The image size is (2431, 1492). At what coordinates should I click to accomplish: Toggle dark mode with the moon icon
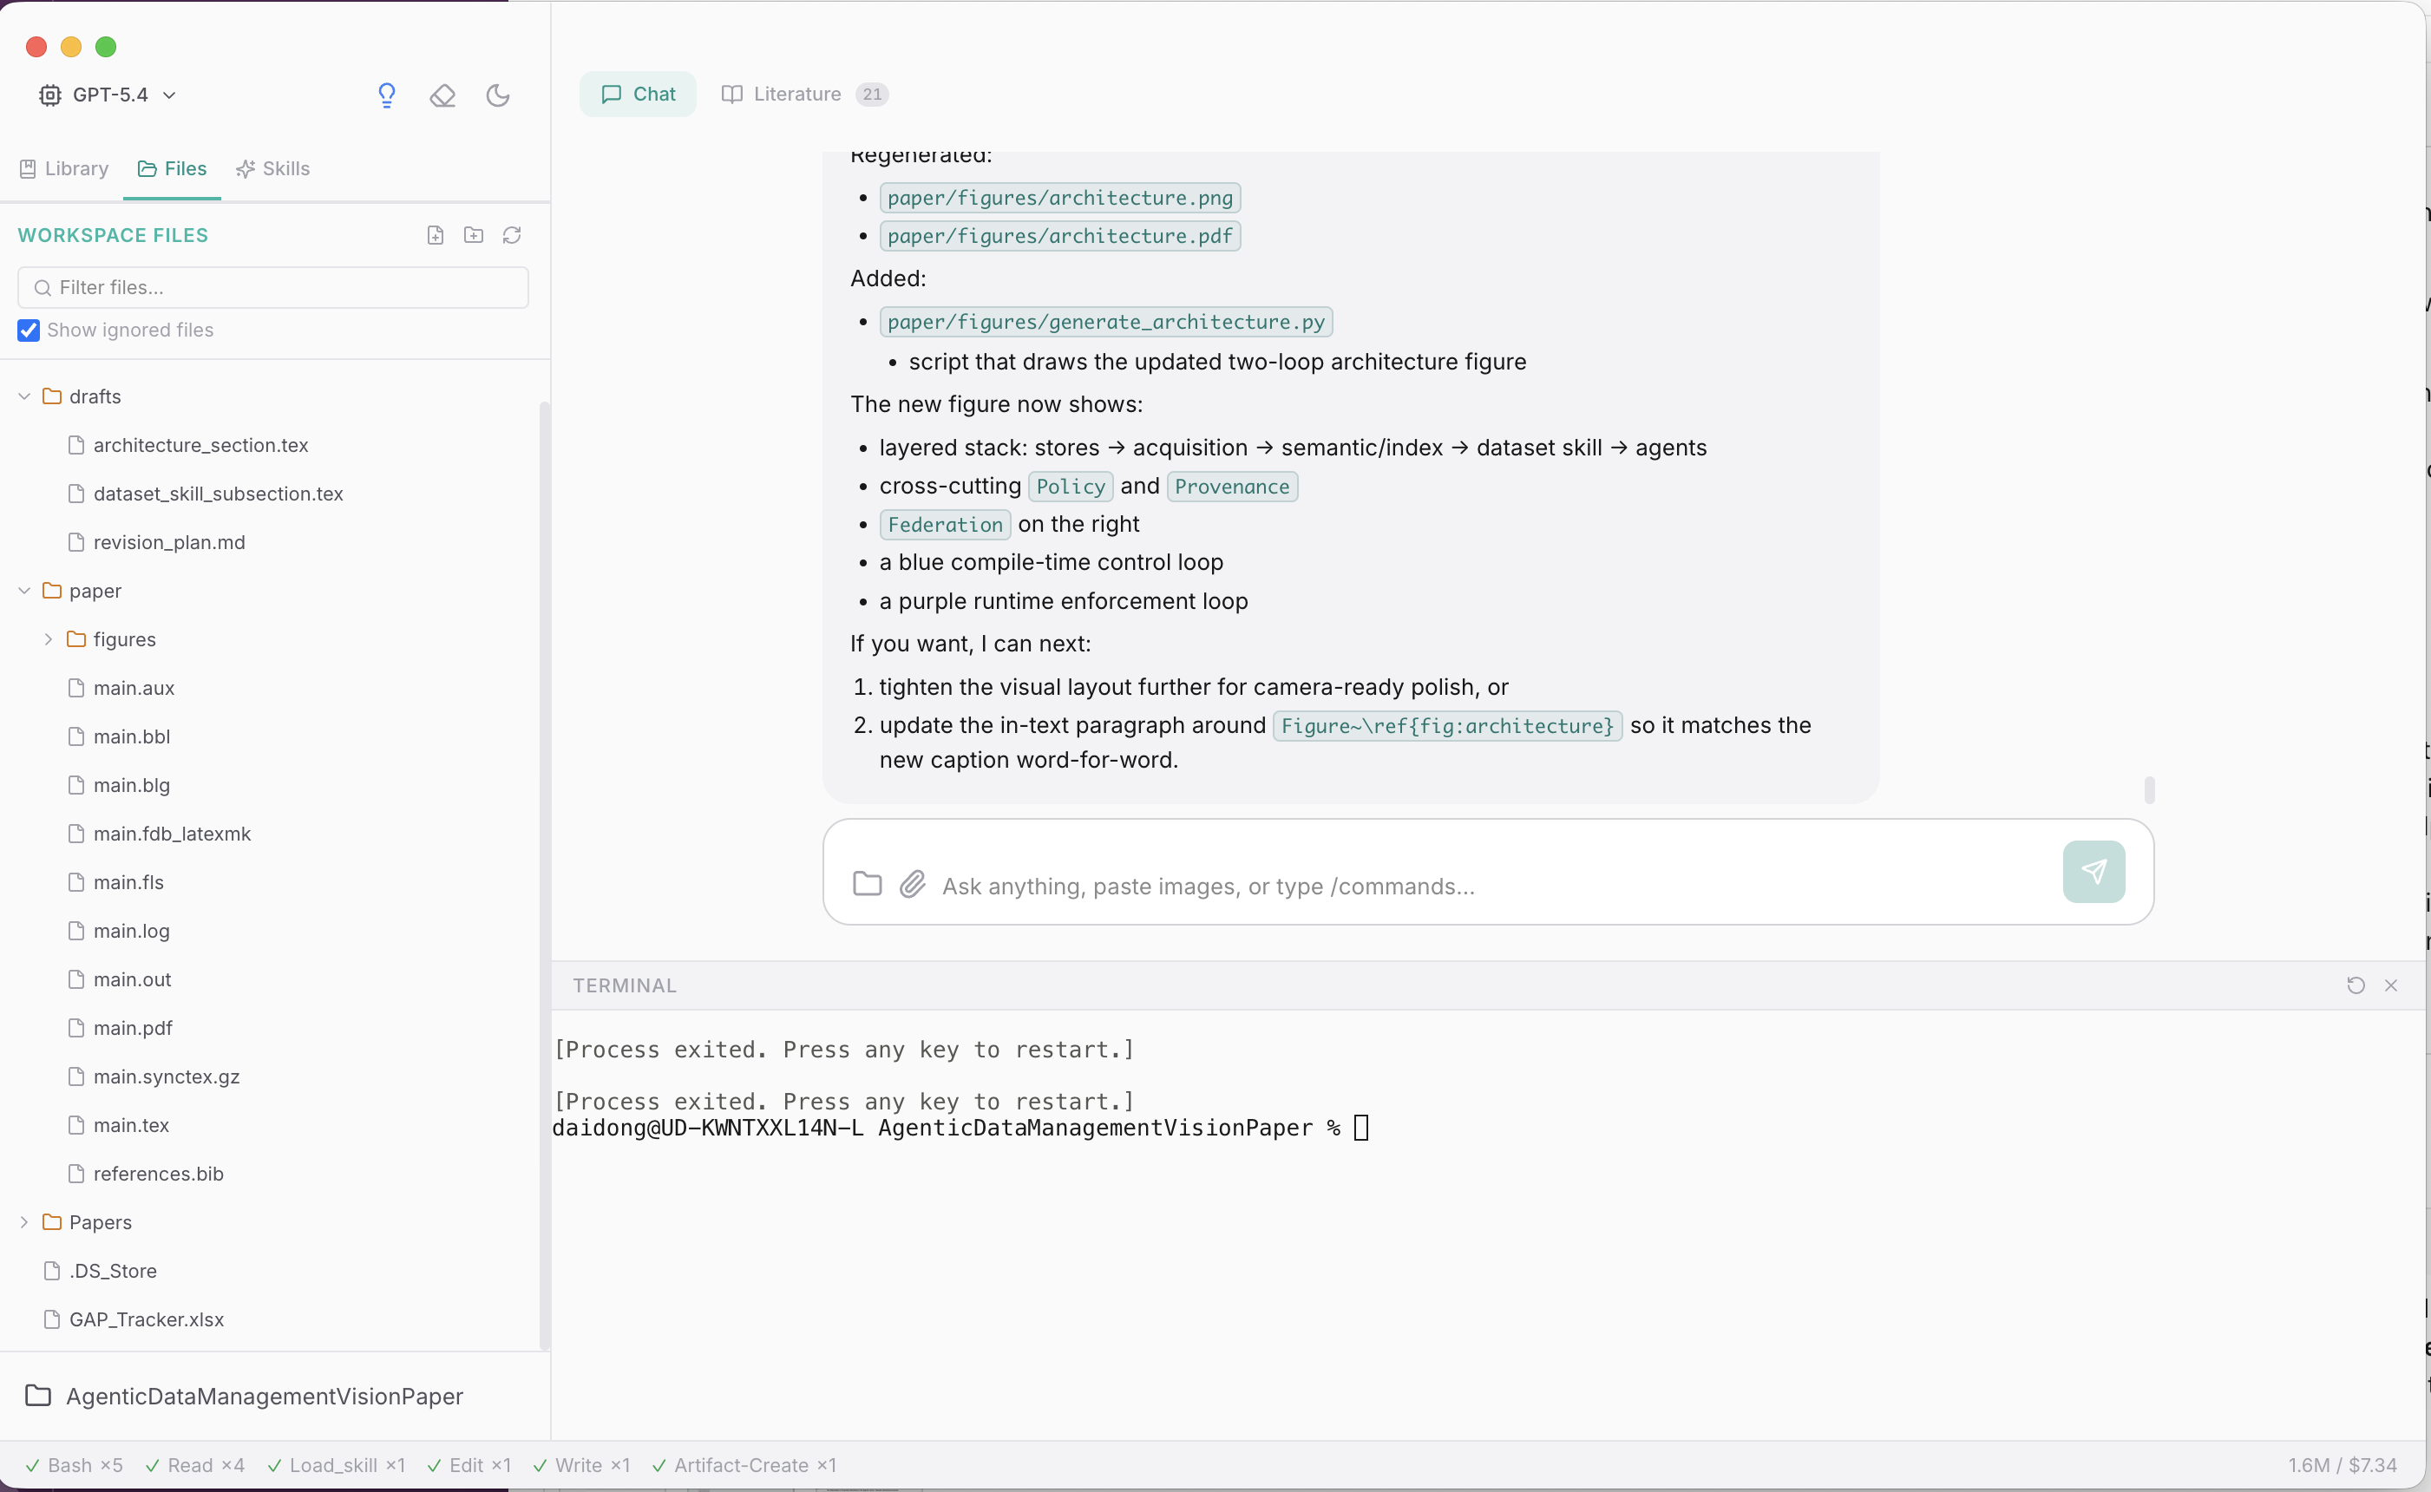click(x=497, y=95)
